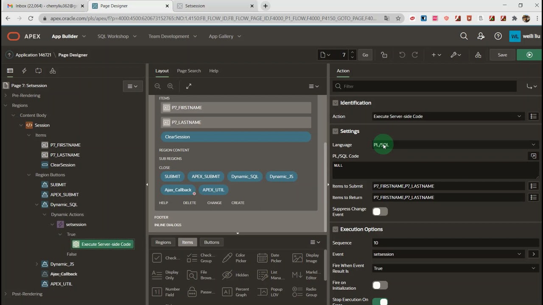Image resolution: width=543 pixels, height=305 pixels.
Task: Open the Items to Submit list picker
Action: 533,186
